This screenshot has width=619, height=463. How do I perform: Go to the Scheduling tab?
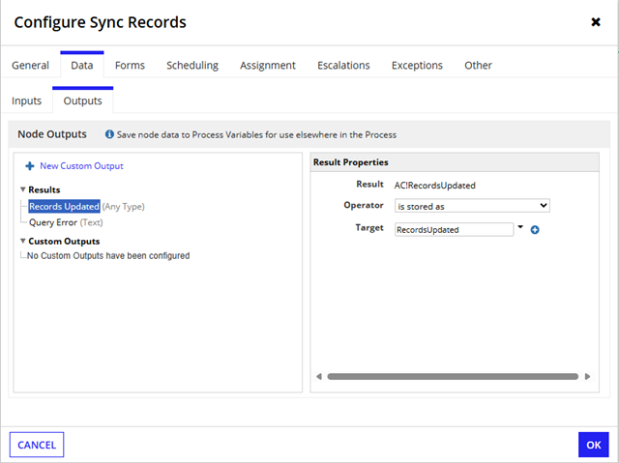(x=192, y=66)
